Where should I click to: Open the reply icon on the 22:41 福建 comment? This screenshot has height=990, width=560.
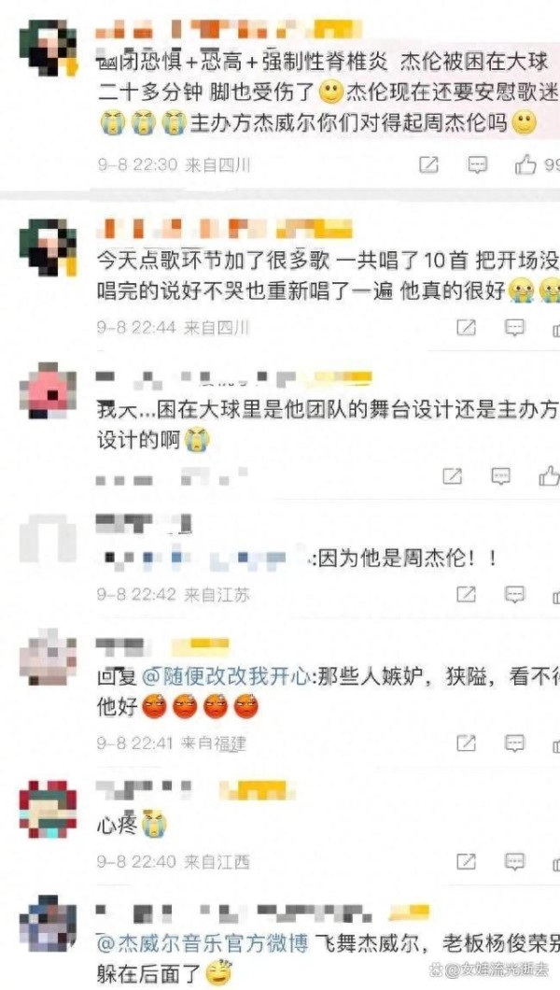(515, 742)
